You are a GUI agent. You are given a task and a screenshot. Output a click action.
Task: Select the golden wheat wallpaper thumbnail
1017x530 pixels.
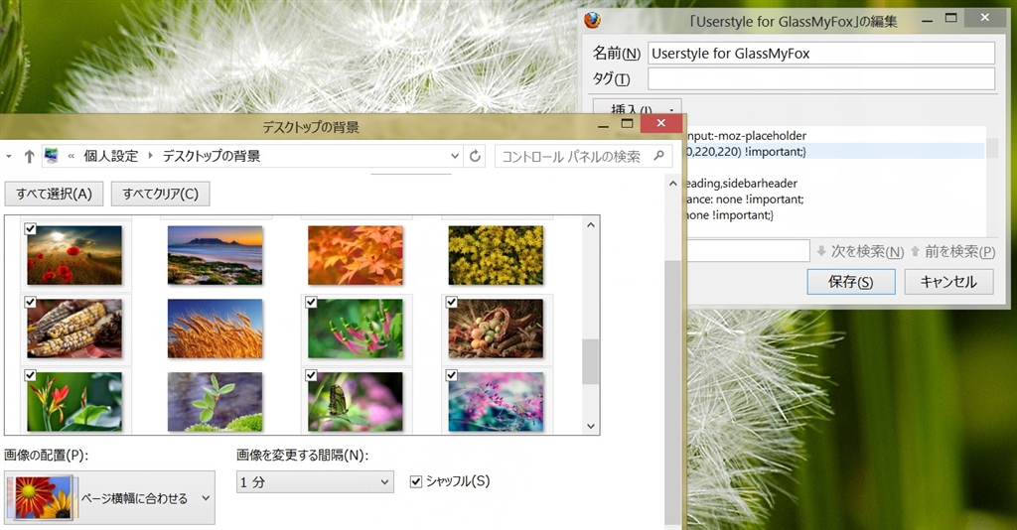(215, 329)
